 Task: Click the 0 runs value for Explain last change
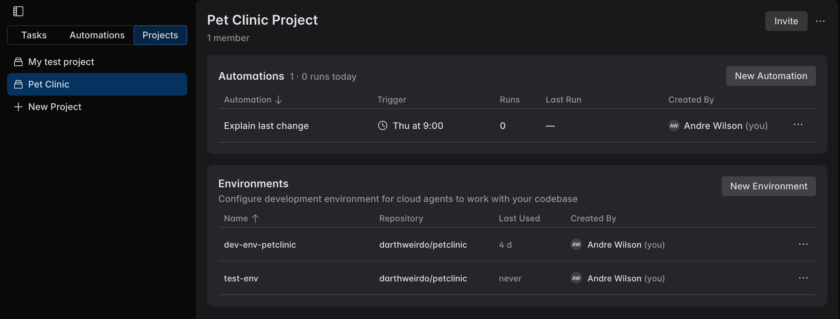[502, 126]
